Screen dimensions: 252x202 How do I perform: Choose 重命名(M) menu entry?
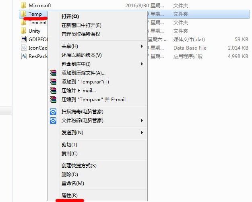72,183
